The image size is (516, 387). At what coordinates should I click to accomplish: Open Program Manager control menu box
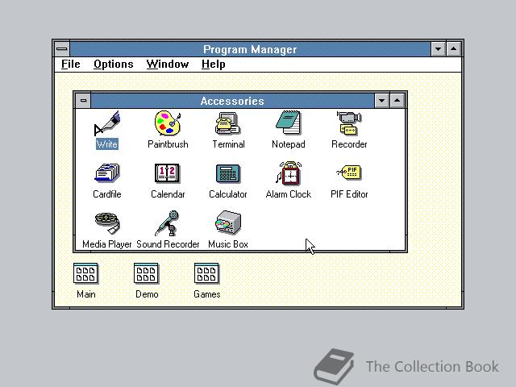point(62,49)
